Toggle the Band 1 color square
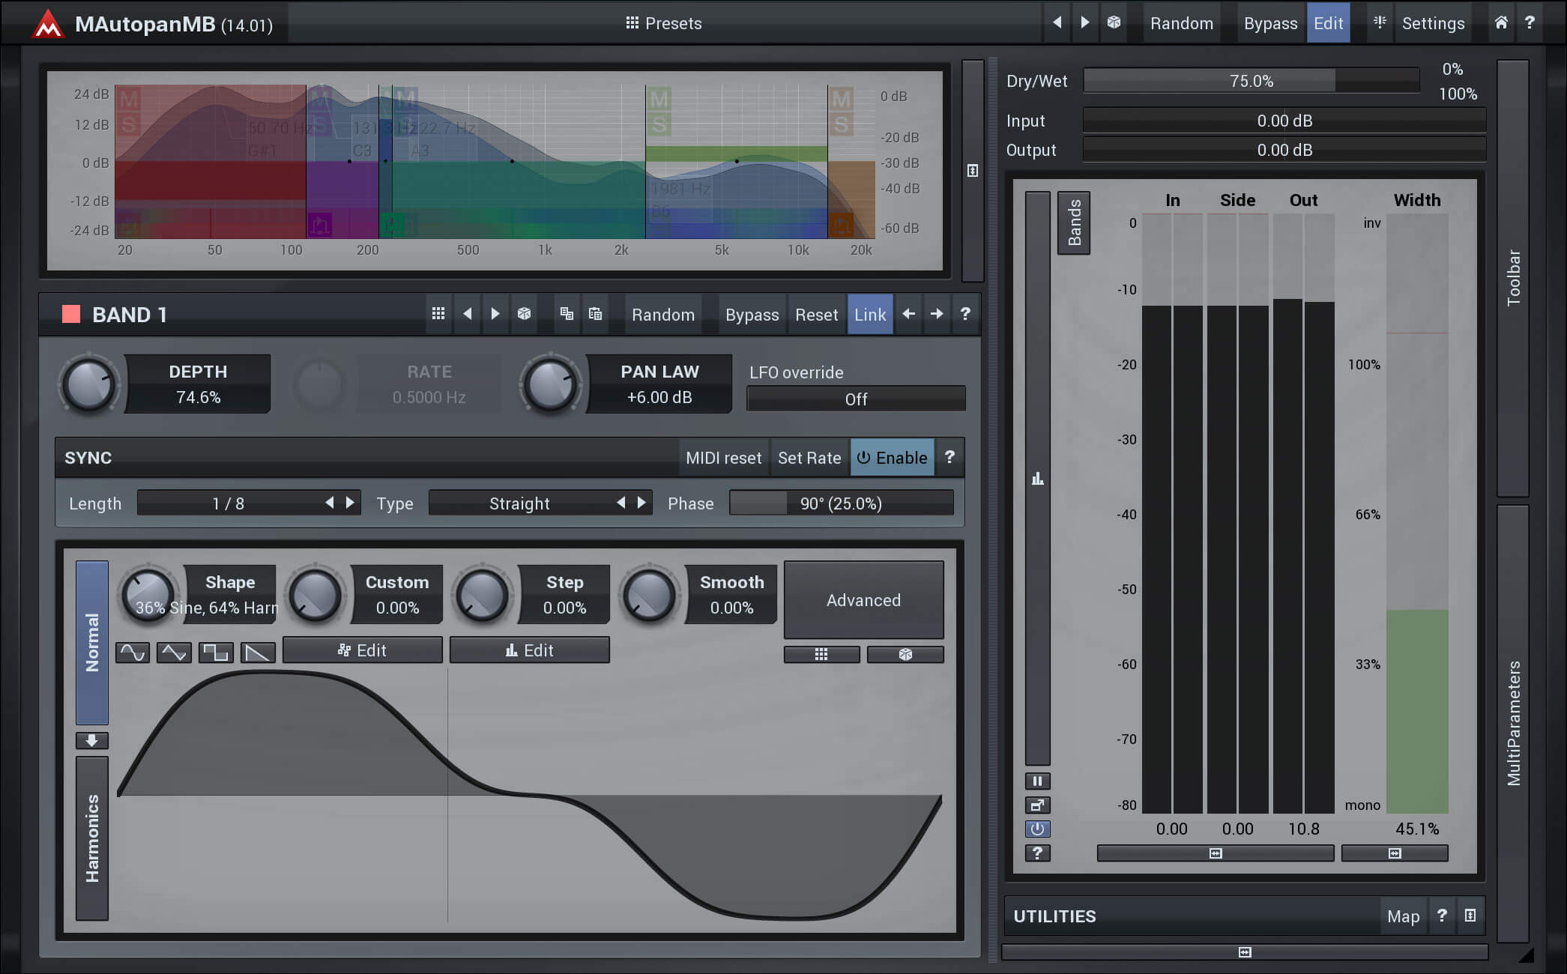1567x974 pixels. (71, 314)
